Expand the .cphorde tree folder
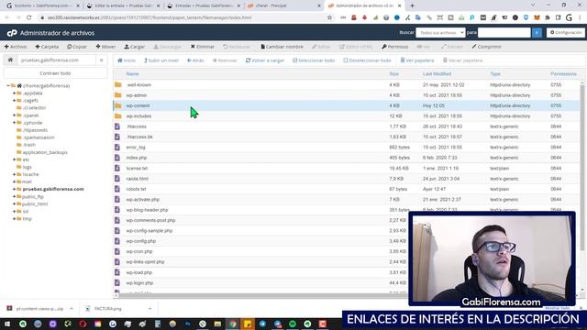 pyautogui.click(x=15, y=123)
